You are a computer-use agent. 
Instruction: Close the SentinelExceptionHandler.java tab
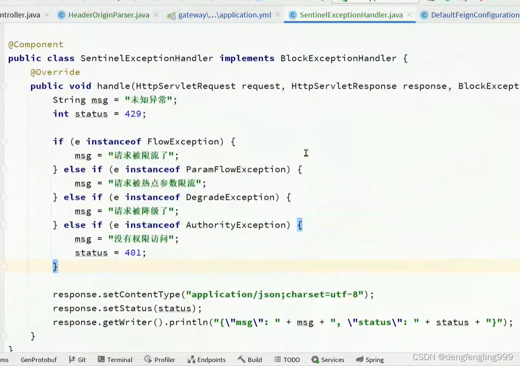point(410,15)
